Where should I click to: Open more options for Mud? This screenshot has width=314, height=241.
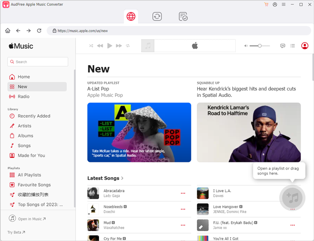[x=183, y=225]
